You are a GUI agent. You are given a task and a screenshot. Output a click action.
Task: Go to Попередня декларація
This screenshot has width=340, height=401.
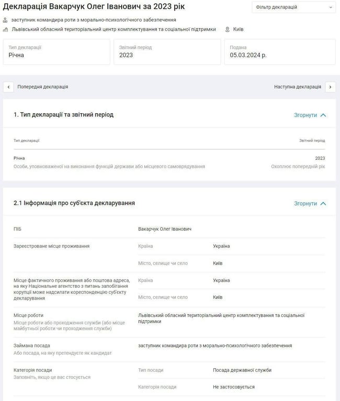click(43, 87)
